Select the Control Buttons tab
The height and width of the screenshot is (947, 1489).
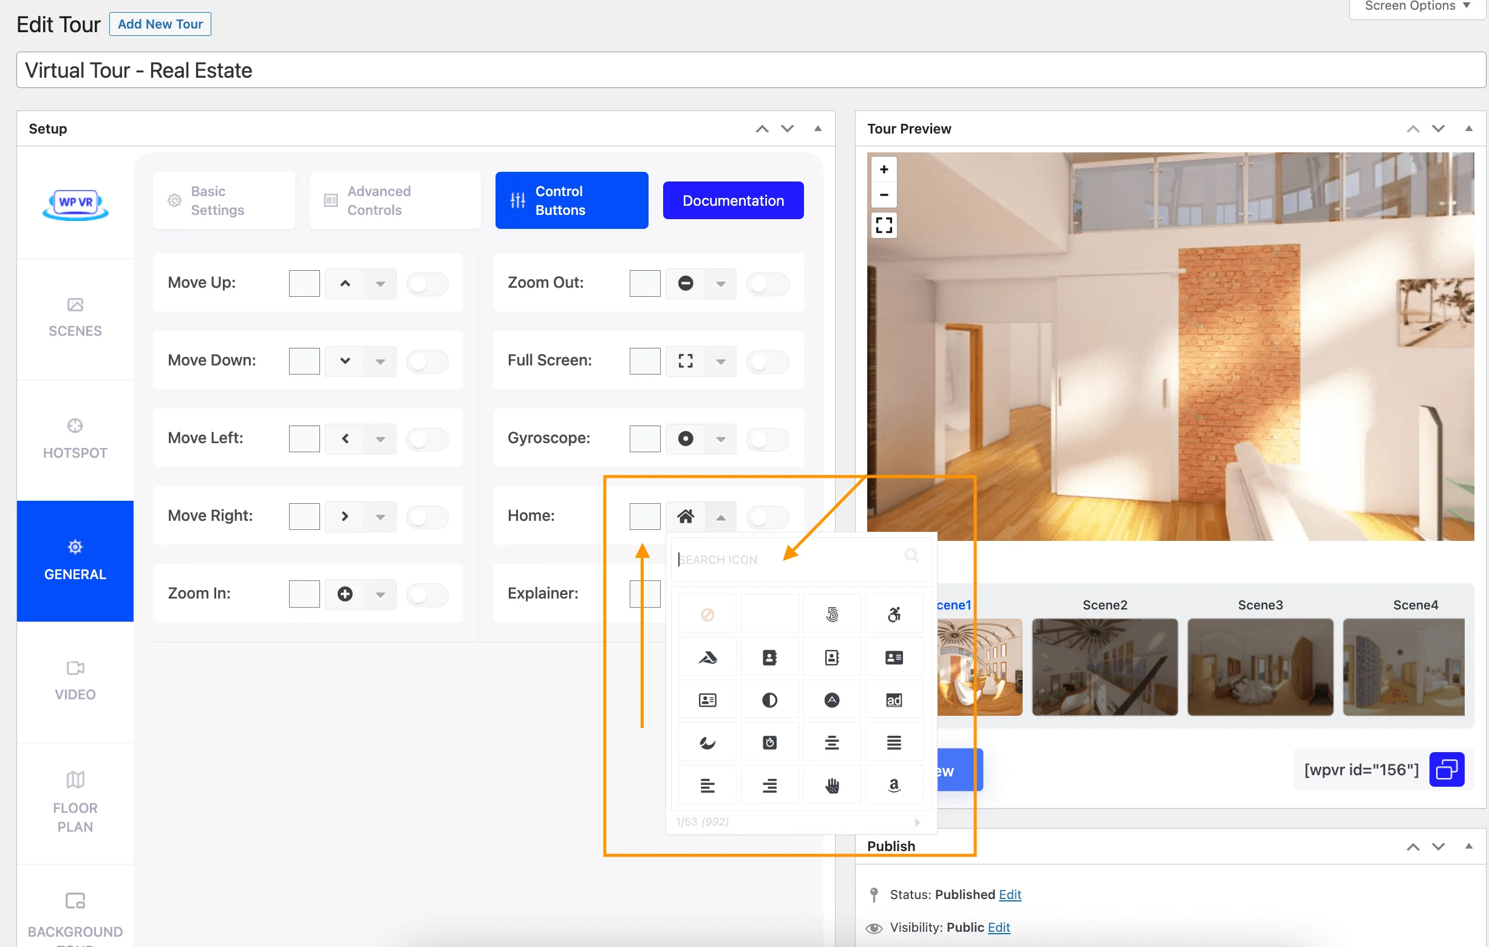pos(568,201)
